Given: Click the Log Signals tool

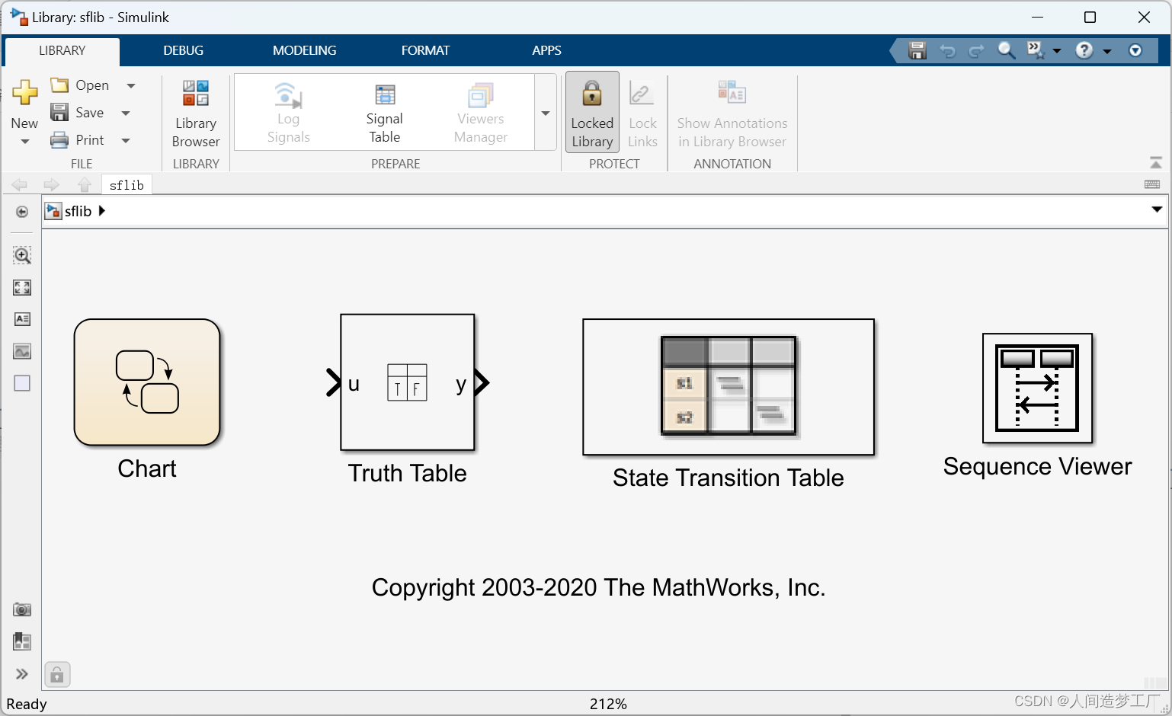Looking at the screenshot, I should click(288, 113).
